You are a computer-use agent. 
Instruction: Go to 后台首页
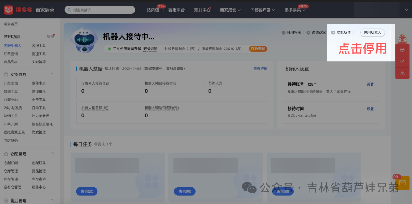click(x=11, y=24)
